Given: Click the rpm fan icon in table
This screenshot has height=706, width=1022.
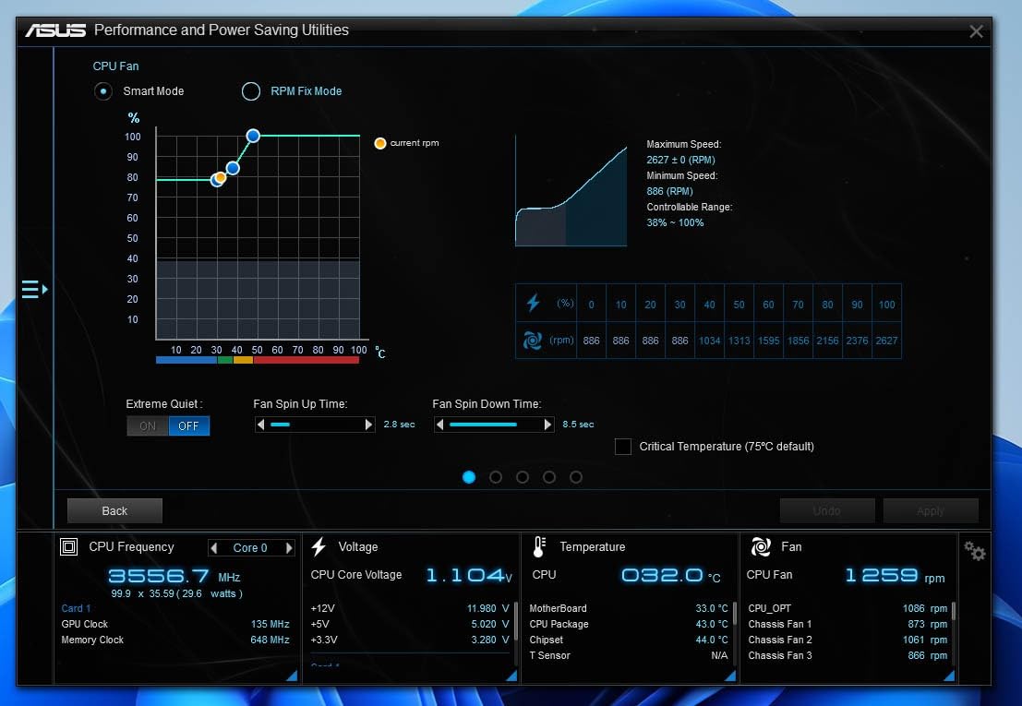Looking at the screenshot, I should tap(533, 340).
